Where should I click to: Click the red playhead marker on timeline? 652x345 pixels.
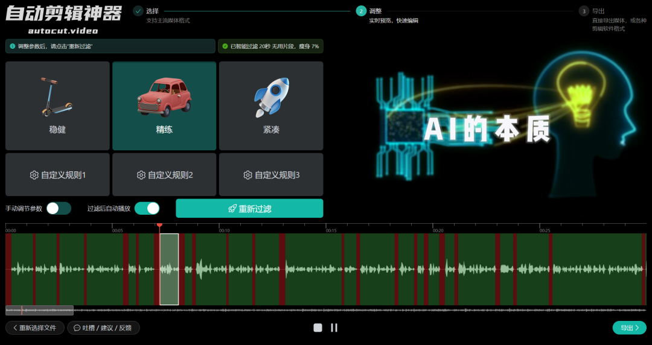tap(159, 225)
